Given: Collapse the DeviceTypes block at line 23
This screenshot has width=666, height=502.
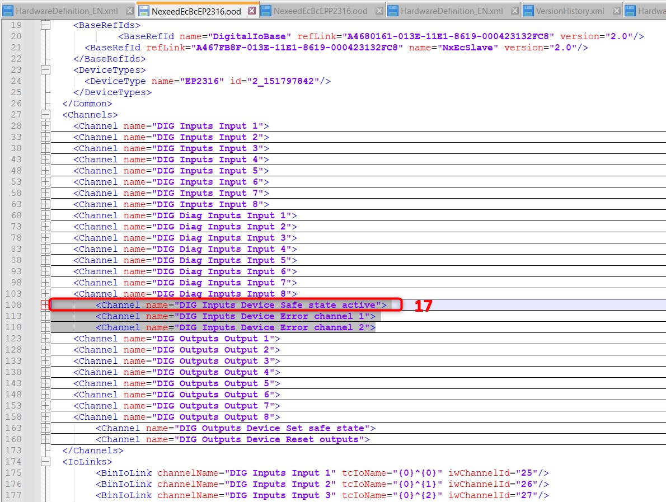Looking at the screenshot, I should [45, 70].
